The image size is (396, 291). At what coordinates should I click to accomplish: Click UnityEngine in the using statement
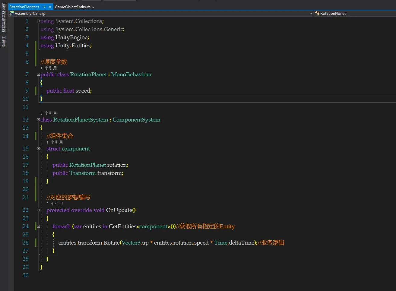[x=71, y=37]
